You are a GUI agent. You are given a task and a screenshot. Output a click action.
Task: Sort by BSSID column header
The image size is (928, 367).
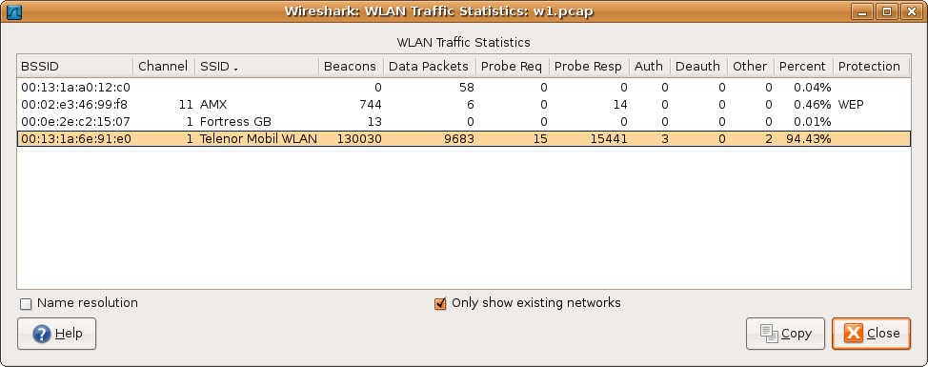click(75, 67)
